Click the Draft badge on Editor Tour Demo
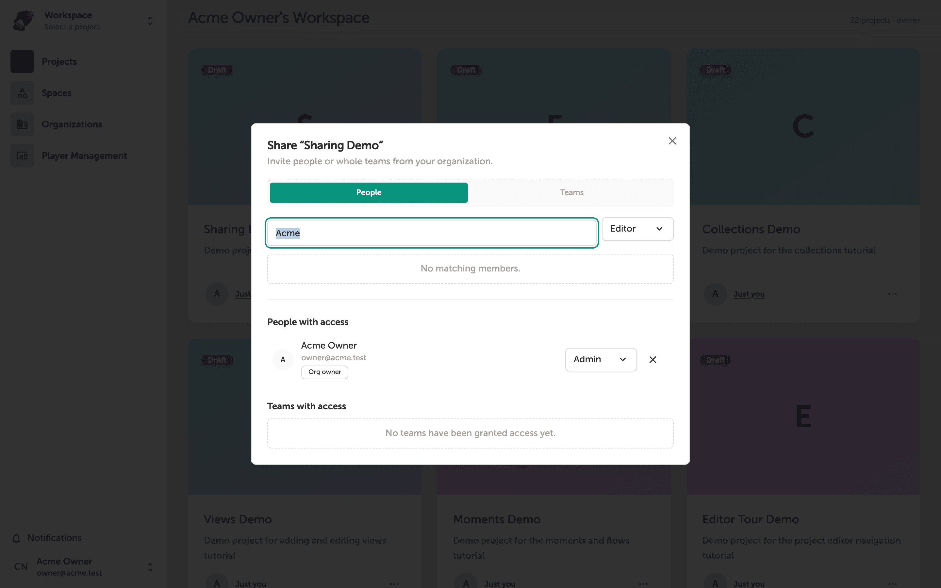 [715, 360]
